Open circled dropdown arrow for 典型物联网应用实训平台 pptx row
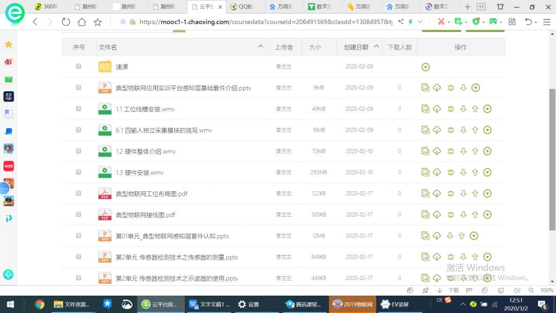 pyautogui.click(x=476, y=87)
